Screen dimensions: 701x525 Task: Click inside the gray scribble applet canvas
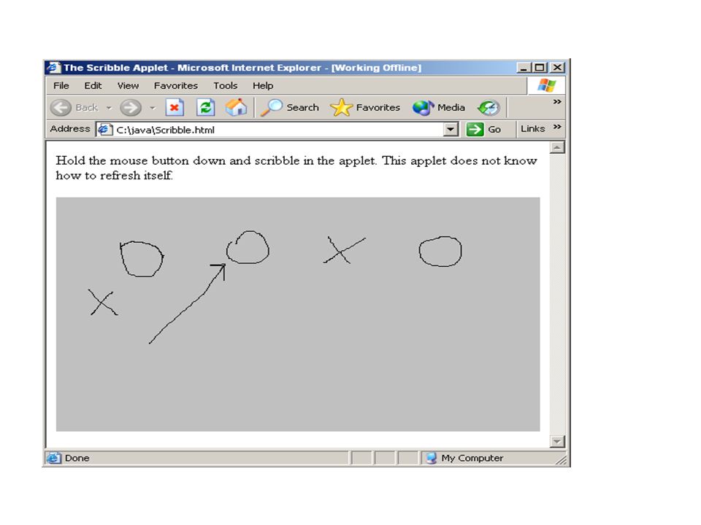click(x=298, y=314)
